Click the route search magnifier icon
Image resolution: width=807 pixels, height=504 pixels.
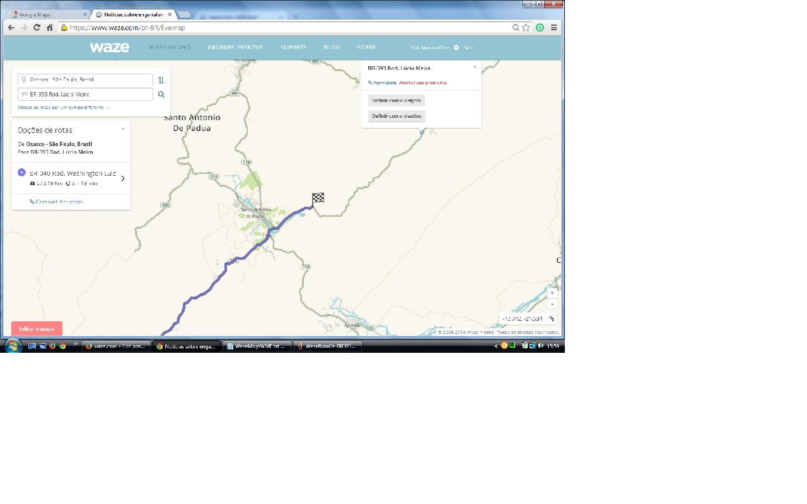click(x=161, y=94)
